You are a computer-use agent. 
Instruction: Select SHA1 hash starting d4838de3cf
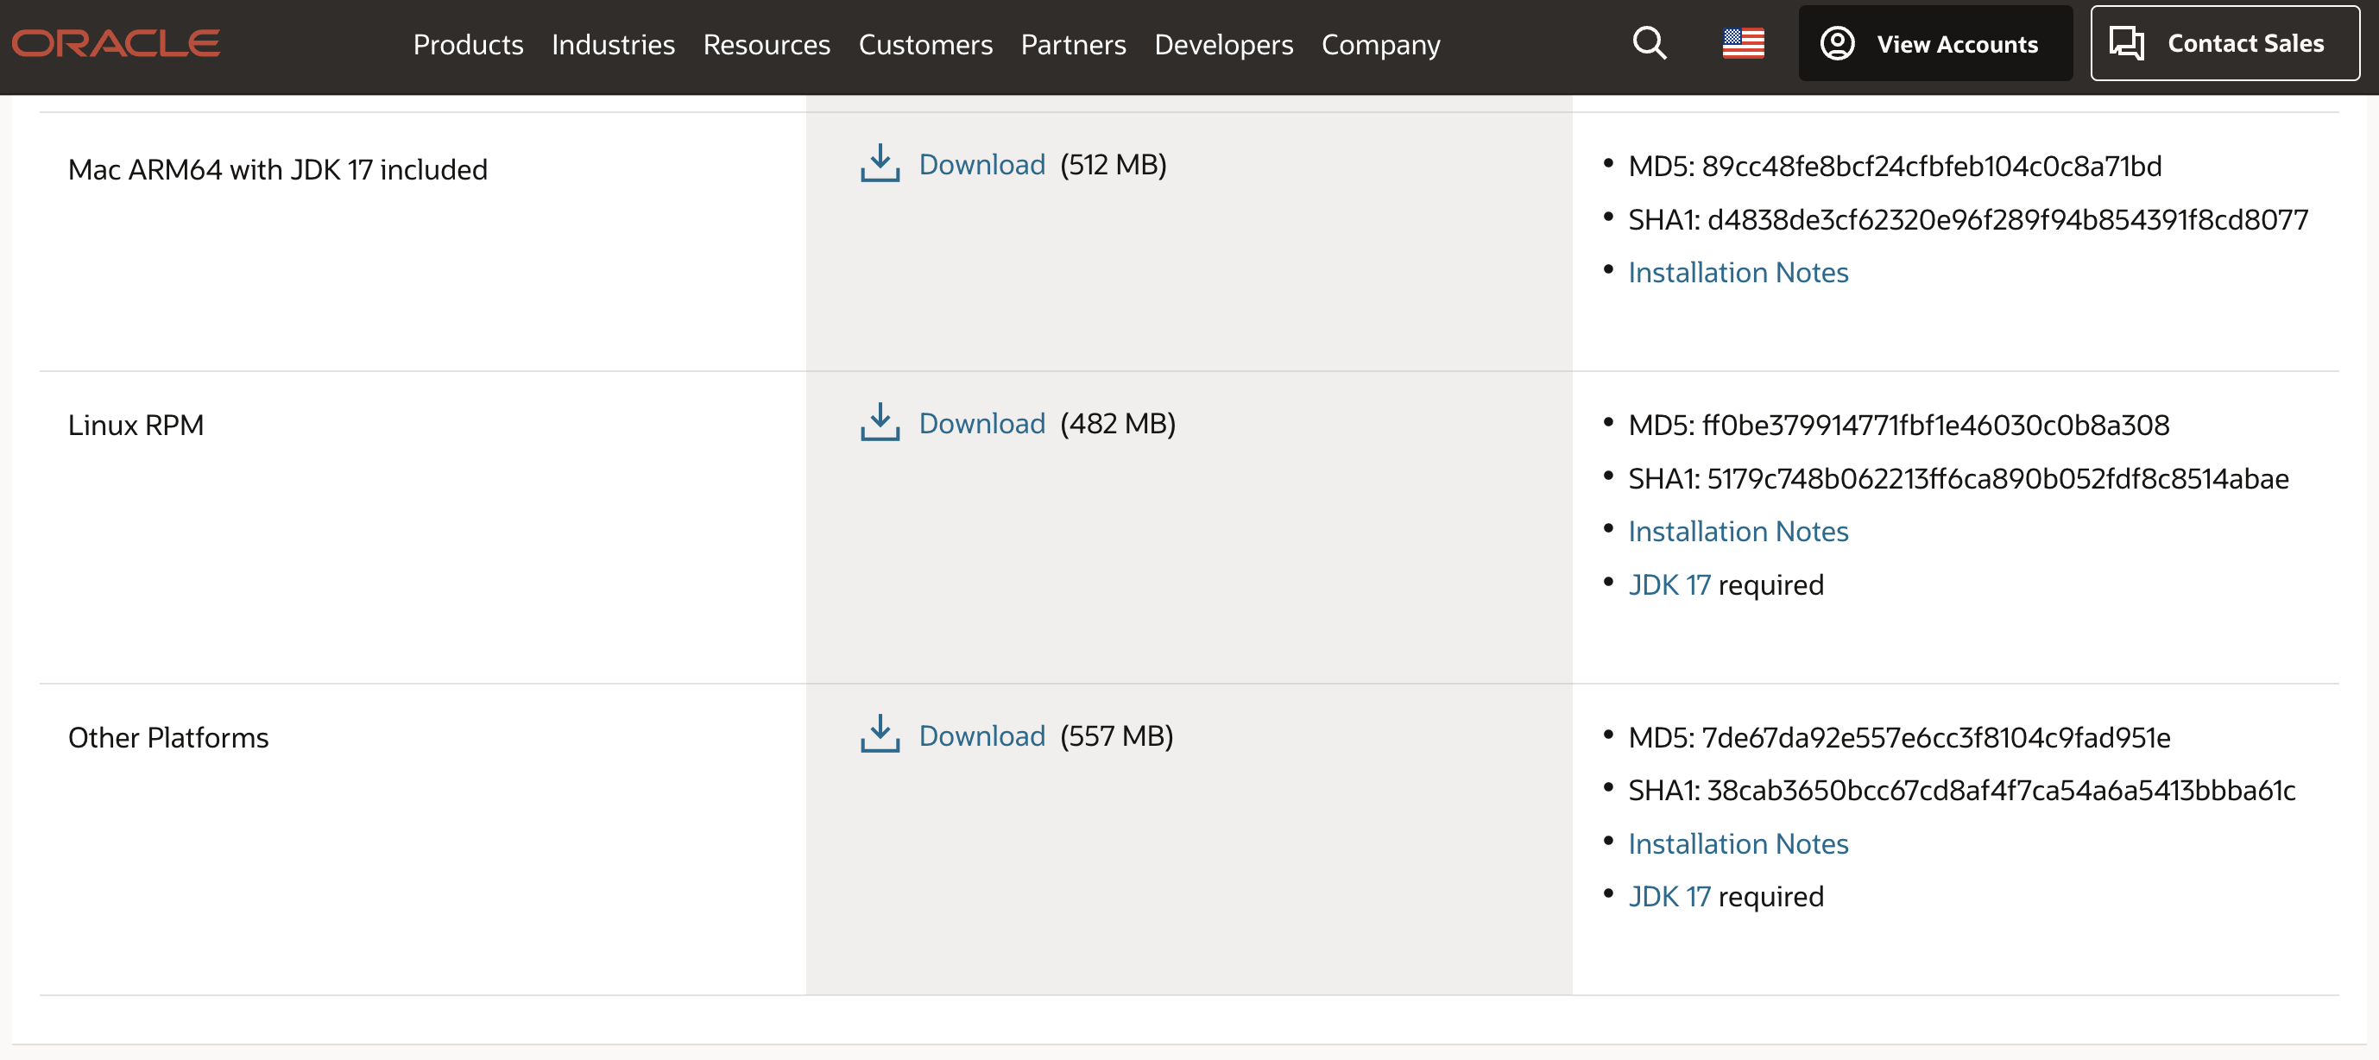tap(2007, 220)
